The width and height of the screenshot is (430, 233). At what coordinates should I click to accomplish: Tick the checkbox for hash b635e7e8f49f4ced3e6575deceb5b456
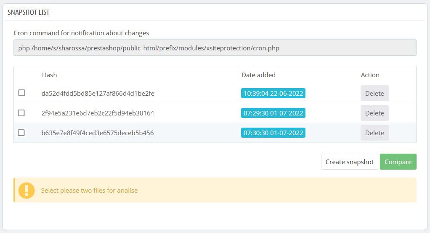click(21, 133)
